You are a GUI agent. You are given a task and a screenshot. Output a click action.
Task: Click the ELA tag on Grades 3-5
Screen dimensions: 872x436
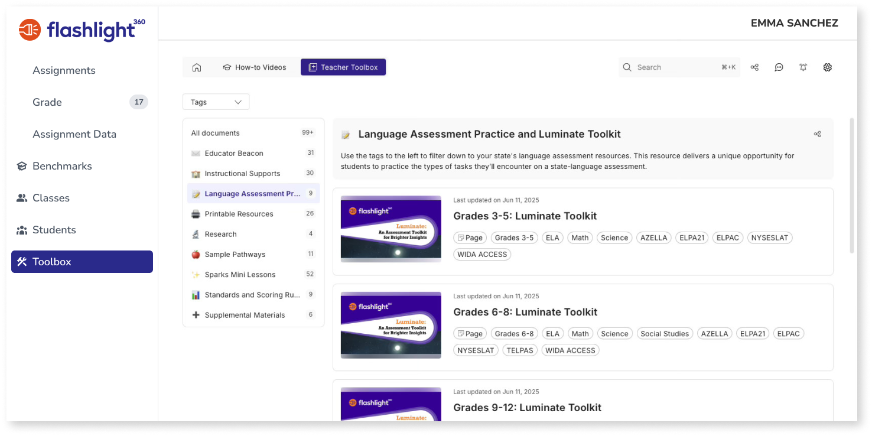pos(552,238)
